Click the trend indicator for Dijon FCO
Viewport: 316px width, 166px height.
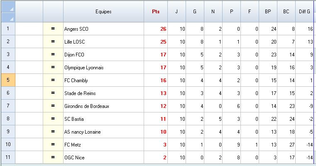tap(53, 55)
